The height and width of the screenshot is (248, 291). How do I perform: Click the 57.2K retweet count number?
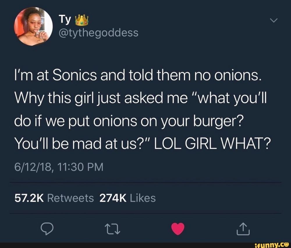click(x=29, y=198)
